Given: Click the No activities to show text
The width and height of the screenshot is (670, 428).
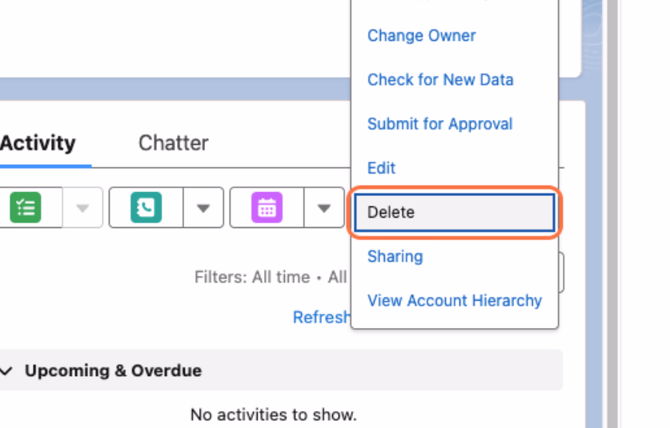Looking at the screenshot, I should click(x=274, y=414).
